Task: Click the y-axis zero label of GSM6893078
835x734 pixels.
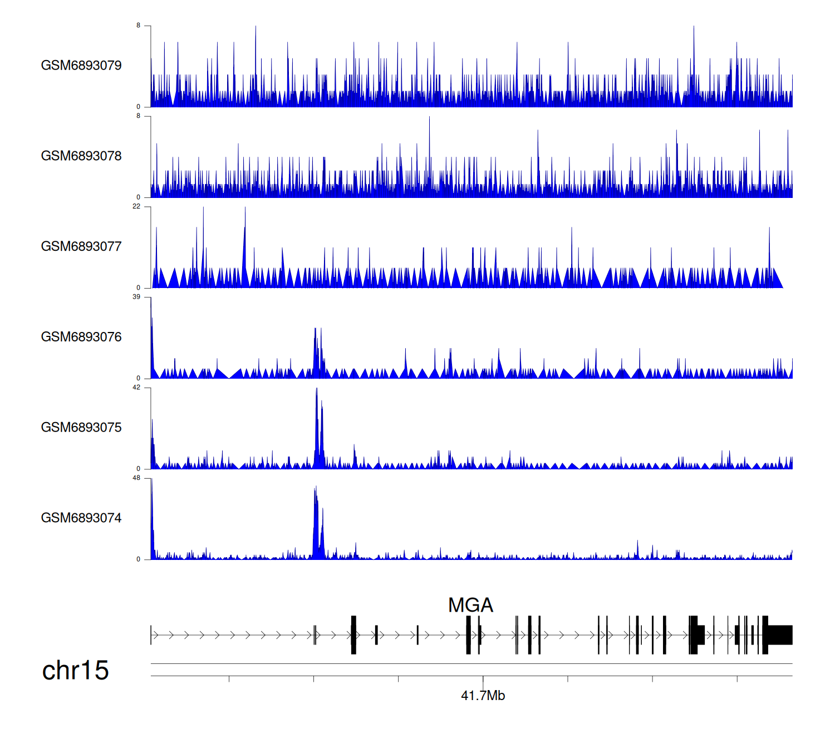Action: click(x=139, y=197)
